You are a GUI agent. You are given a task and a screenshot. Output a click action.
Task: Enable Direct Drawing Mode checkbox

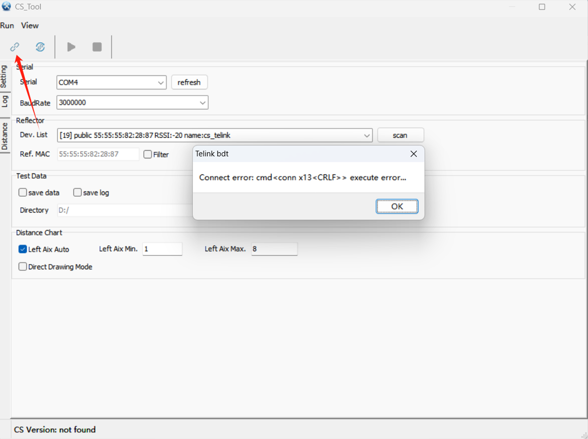(x=23, y=267)
